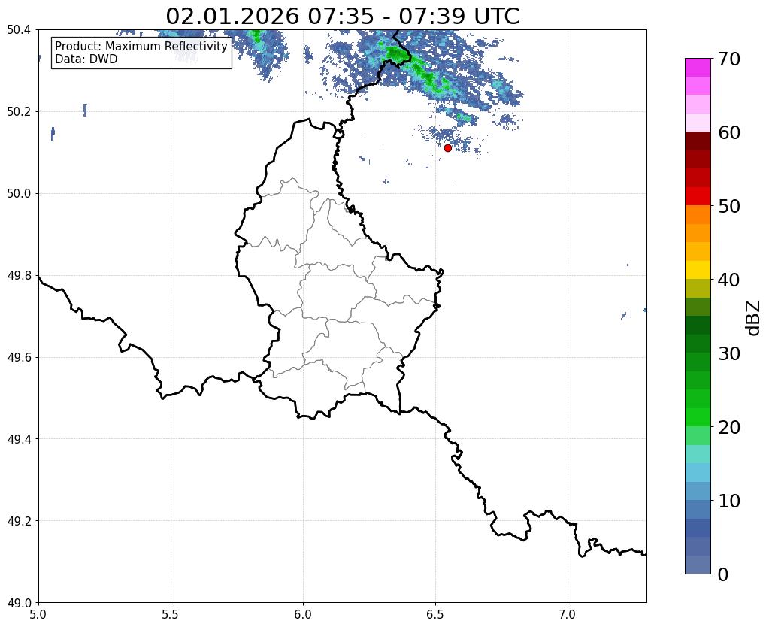Viewport: 769px width, 627px height.
Task: Click latitude axis label 49.8
Action: pyautogui.click(x=19, y=276)
